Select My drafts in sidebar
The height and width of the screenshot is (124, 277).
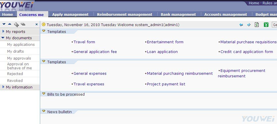tap(16, 52)
